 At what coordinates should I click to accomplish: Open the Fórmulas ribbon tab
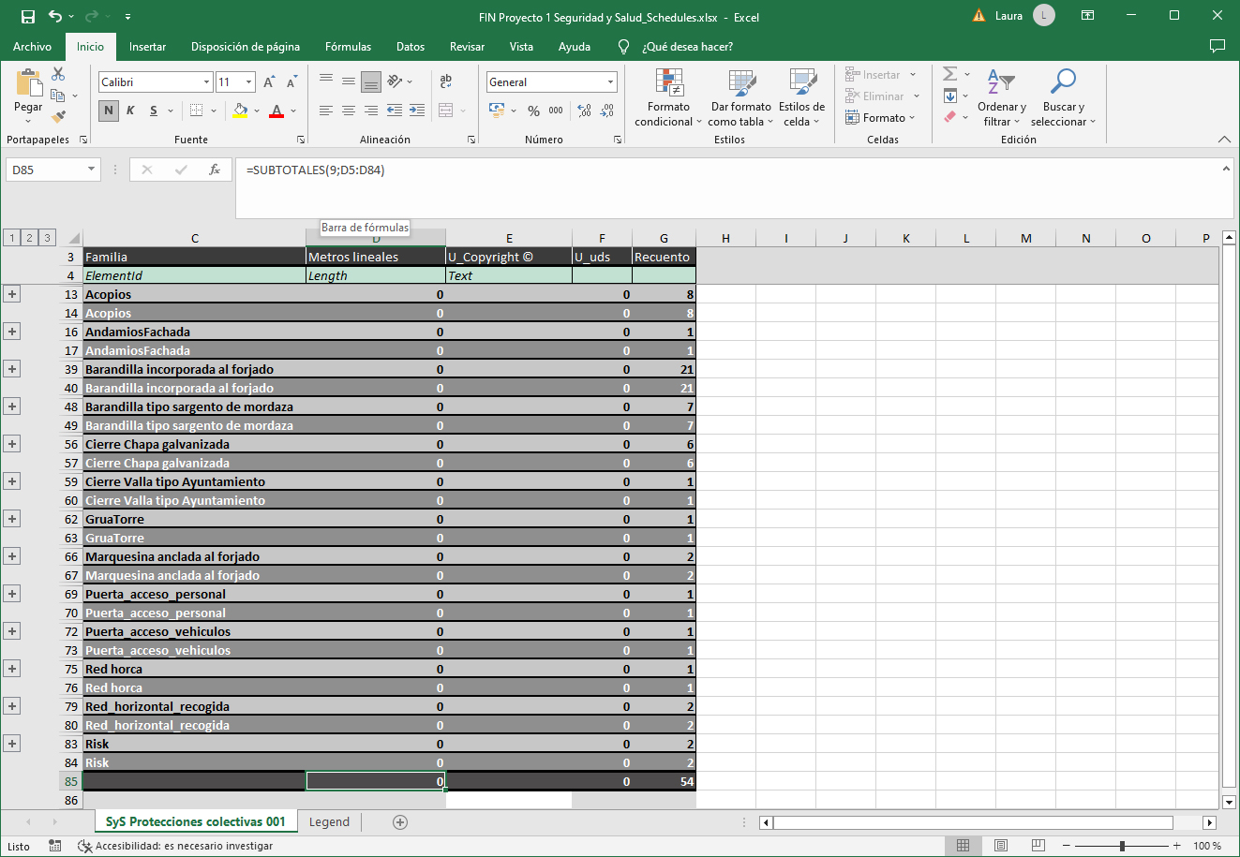click(x=348, y=47)
